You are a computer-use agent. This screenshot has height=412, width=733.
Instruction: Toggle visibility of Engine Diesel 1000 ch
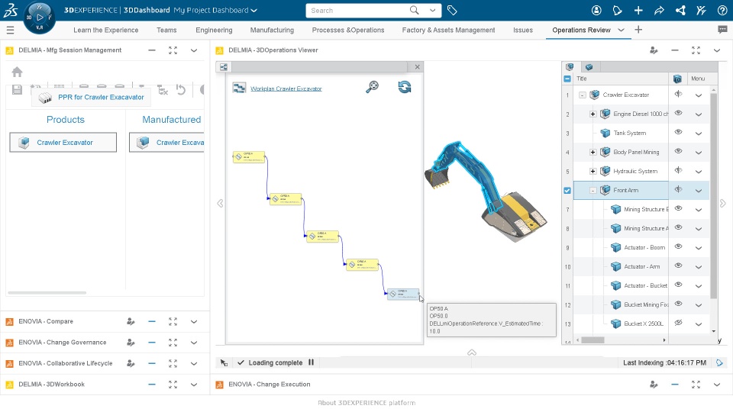pos(678,114)
